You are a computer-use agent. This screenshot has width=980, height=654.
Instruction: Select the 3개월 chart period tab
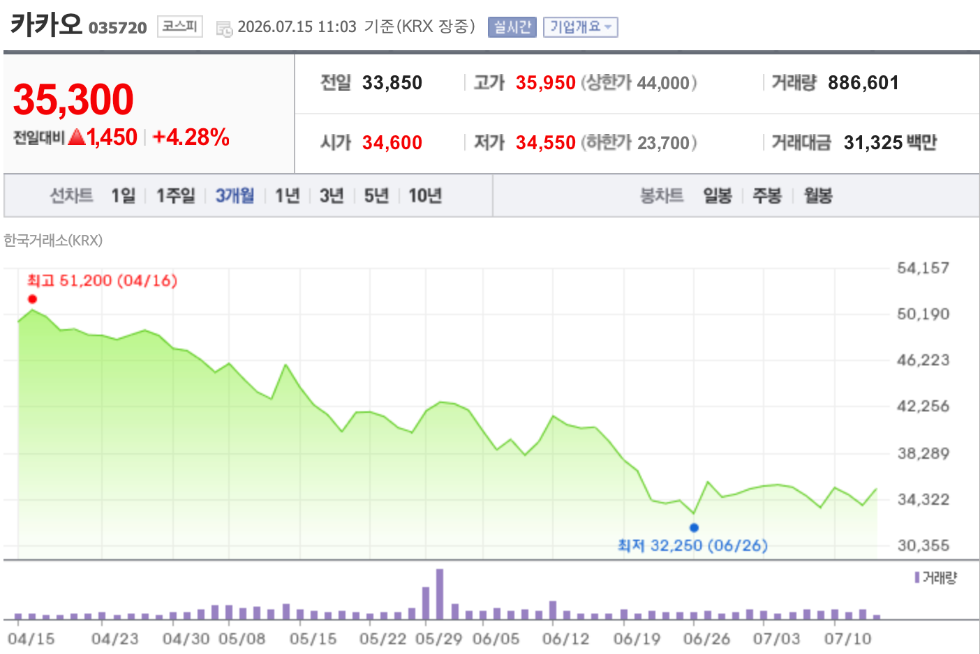point(235,195)
